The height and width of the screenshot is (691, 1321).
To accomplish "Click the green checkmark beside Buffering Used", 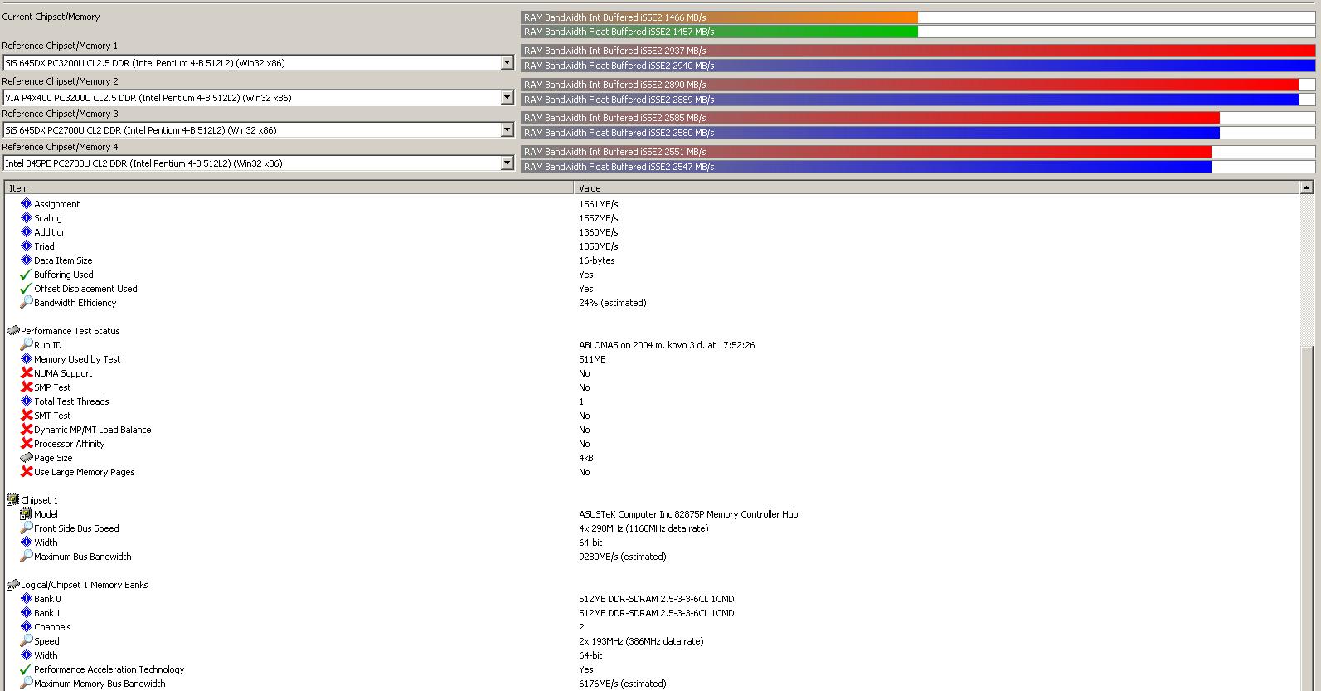I will click(x=26, y=274).
